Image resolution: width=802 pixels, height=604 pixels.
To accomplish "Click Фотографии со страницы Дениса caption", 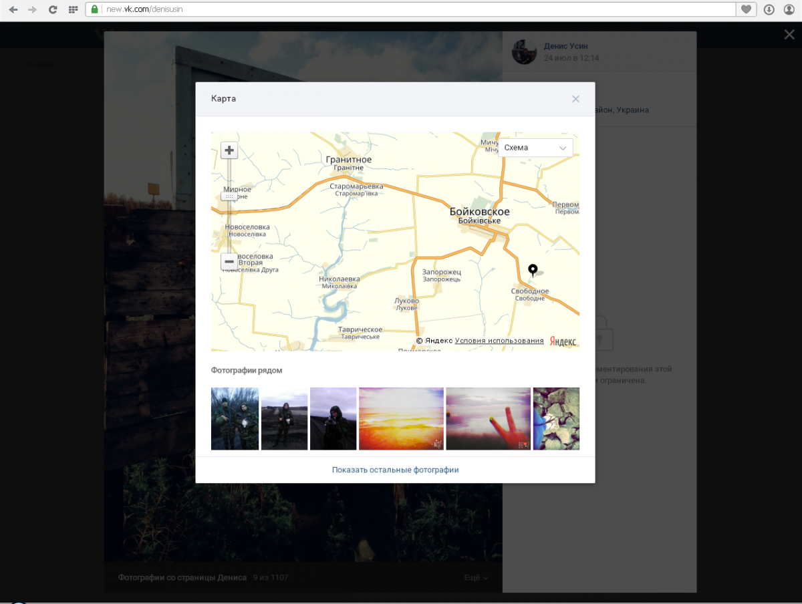I will [x=182, y=577].
